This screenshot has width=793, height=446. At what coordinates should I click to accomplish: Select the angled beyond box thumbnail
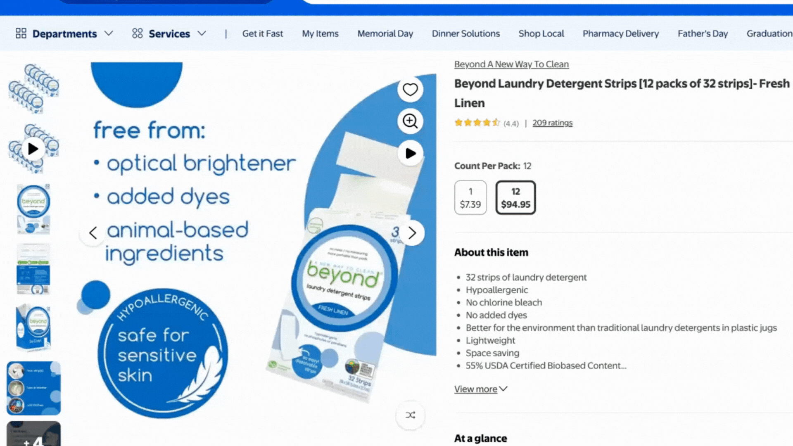coord(33,328)
